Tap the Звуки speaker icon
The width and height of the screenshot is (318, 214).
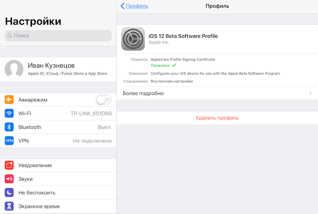point(9,179)
